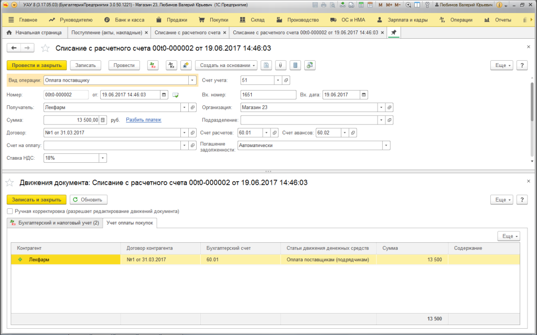Open the service tools wrench icon
Image resolution: width=537 pixels, height=335 pixels.
click(x=427, y=5)
